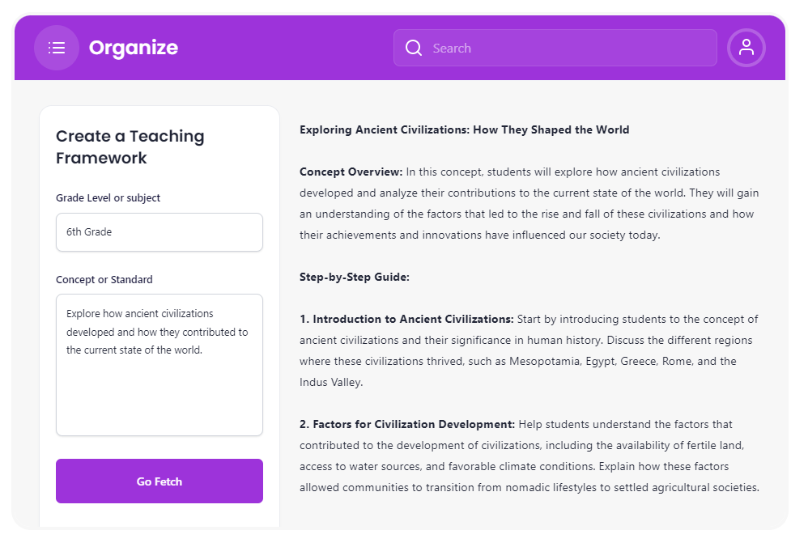This screenshot has height=547, width=808.
Task: Click the Concept or Standard label
Action: (104, 280)
